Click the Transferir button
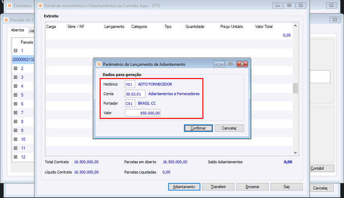Viewport: 344px width, 198px height. 218,187
